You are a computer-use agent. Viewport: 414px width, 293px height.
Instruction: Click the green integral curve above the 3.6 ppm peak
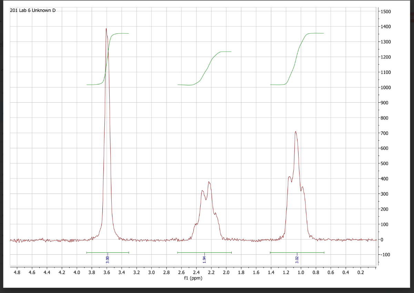121,34
